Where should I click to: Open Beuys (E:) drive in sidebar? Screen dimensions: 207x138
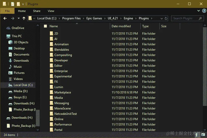pyautogui.click(x=18, y=97)
